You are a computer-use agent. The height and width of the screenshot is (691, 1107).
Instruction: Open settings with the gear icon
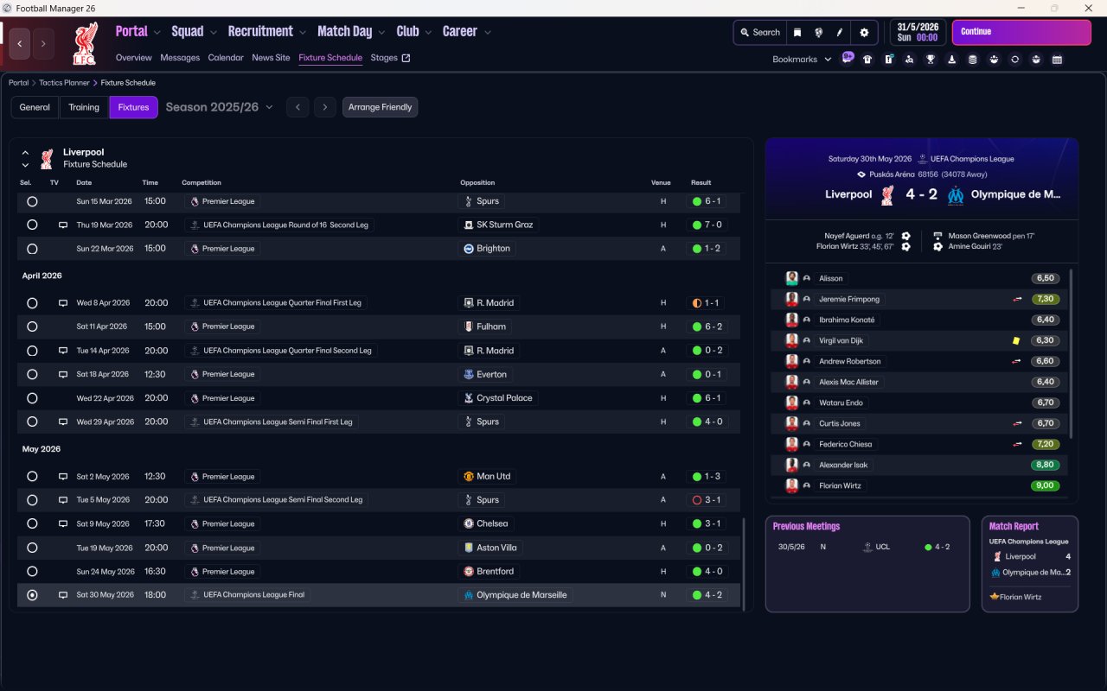864,32
